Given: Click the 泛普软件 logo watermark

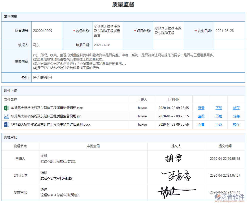Looking at the screenshot, I should 229,197.
